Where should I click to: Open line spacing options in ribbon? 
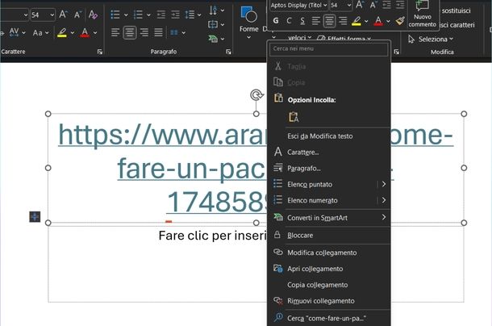[x=192, y=15]
